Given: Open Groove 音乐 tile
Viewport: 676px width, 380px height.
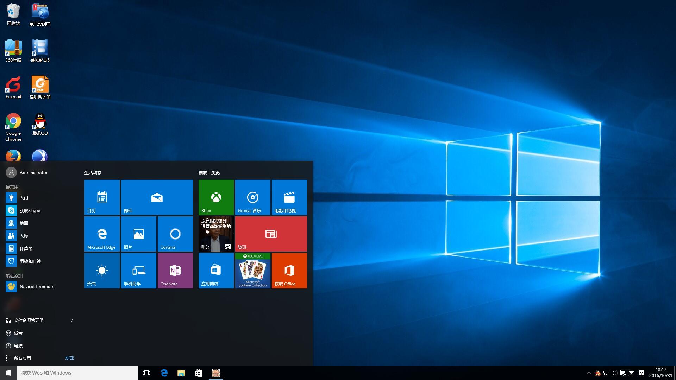Looking at the screenshot, I should [x=253, y=197].
